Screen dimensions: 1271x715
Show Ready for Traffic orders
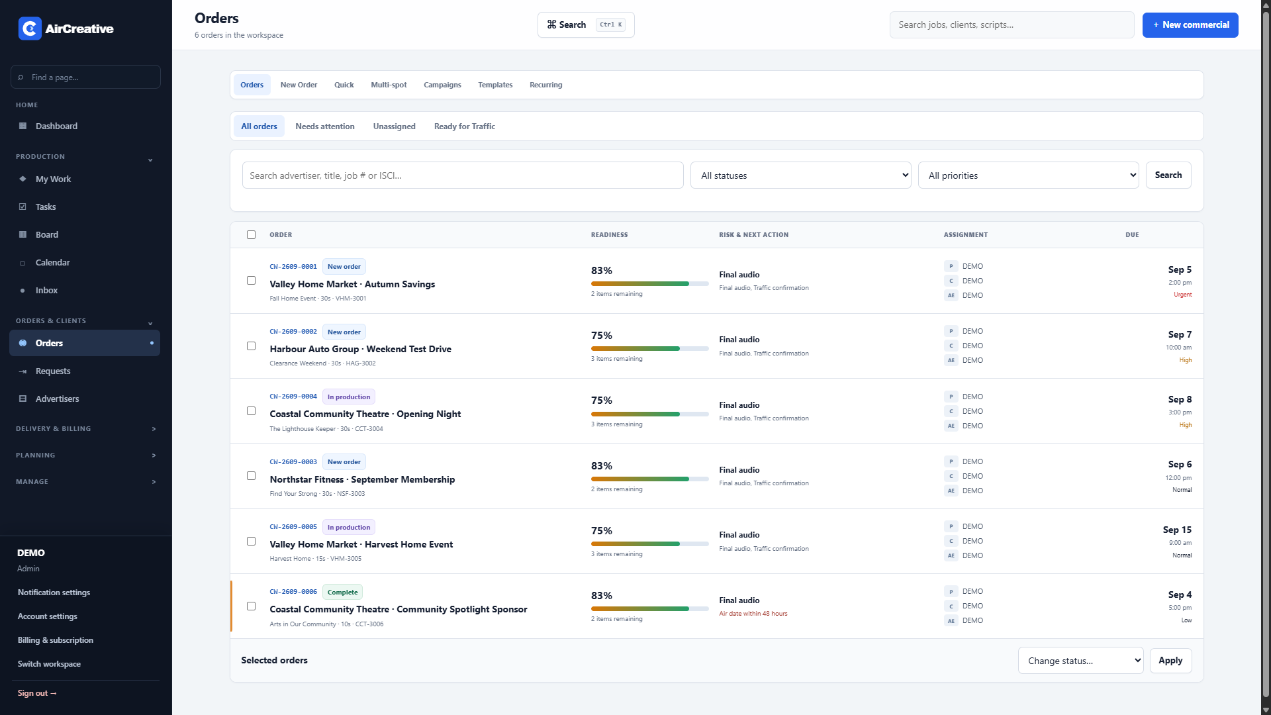point(464,126)
